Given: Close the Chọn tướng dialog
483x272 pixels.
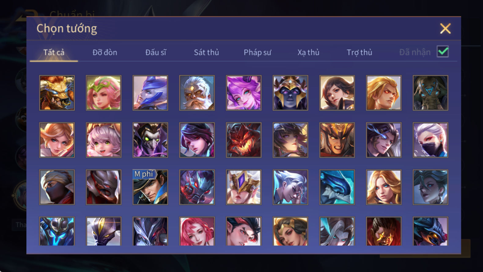Looking at the screenshot, I should [445, 28].
